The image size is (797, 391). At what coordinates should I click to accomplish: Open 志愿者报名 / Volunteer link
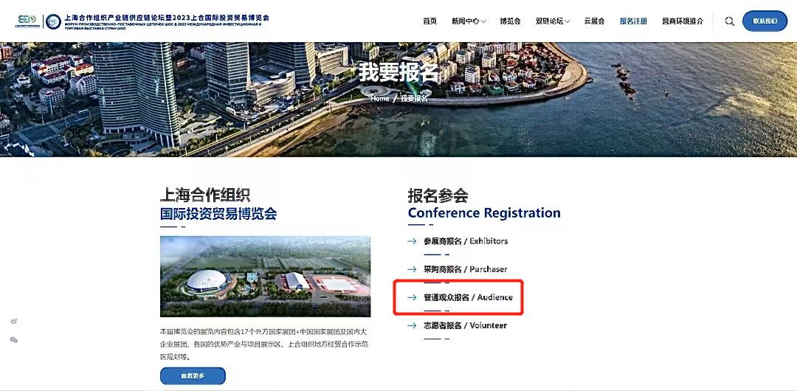point(465,325)
